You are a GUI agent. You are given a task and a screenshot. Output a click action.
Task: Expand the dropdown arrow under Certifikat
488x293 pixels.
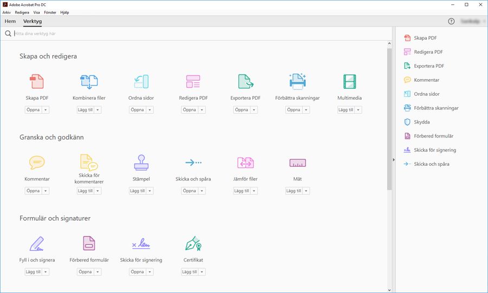click(x=202, y=272)
